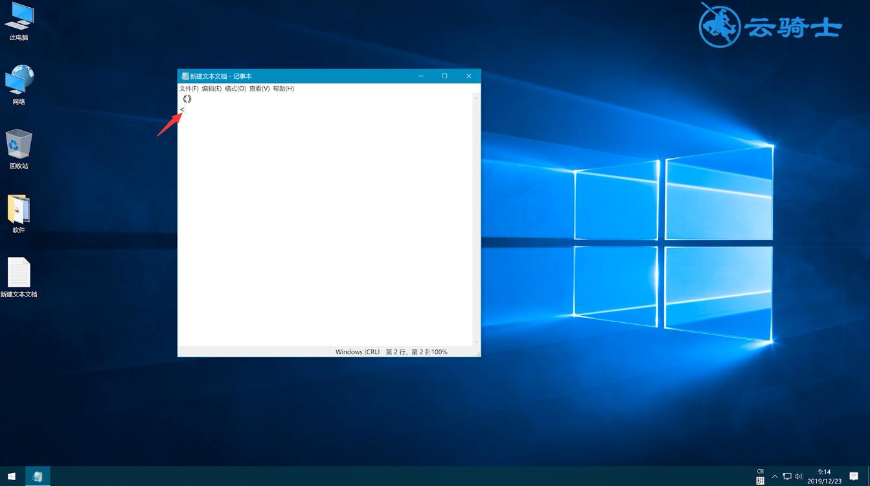870x486 pixels.
Task: Click the Notepad vertical scrollbar down arrow
Action: pyautogui.click(x=477, y=342)
